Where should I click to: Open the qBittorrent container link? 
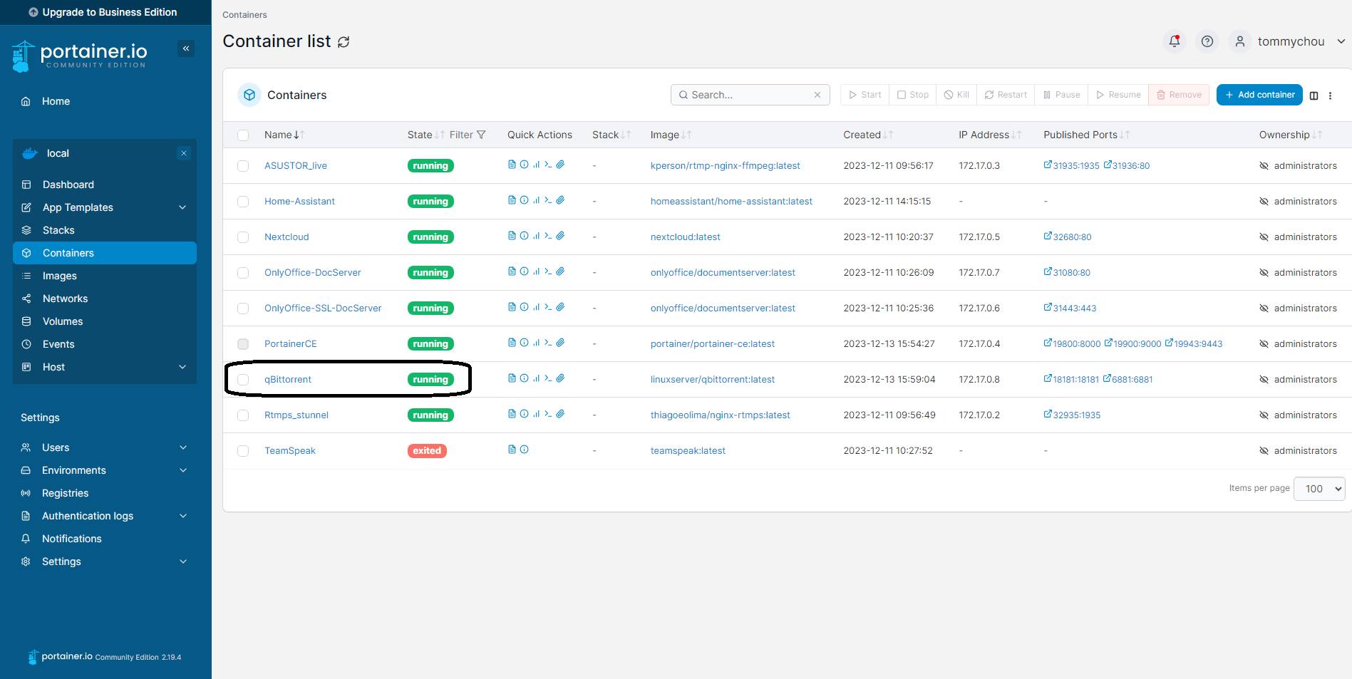(288, 380)
